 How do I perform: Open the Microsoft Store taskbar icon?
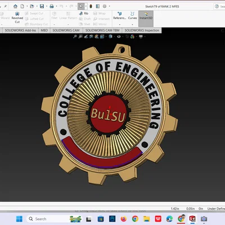click(x=101, y=219)
